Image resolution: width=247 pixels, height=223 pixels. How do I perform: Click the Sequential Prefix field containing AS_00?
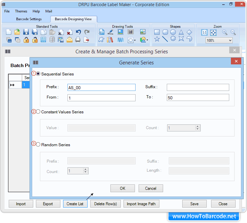[101, 87]
